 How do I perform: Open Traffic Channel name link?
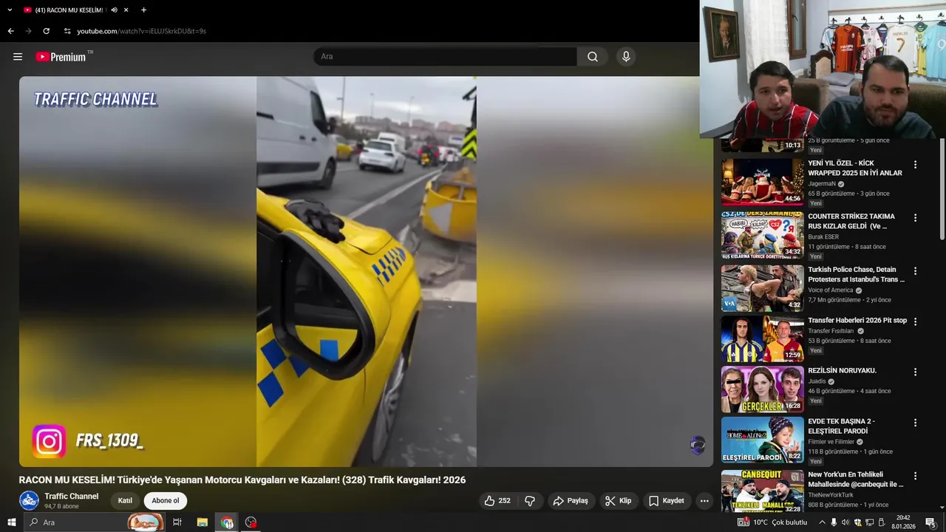point(72,497)
